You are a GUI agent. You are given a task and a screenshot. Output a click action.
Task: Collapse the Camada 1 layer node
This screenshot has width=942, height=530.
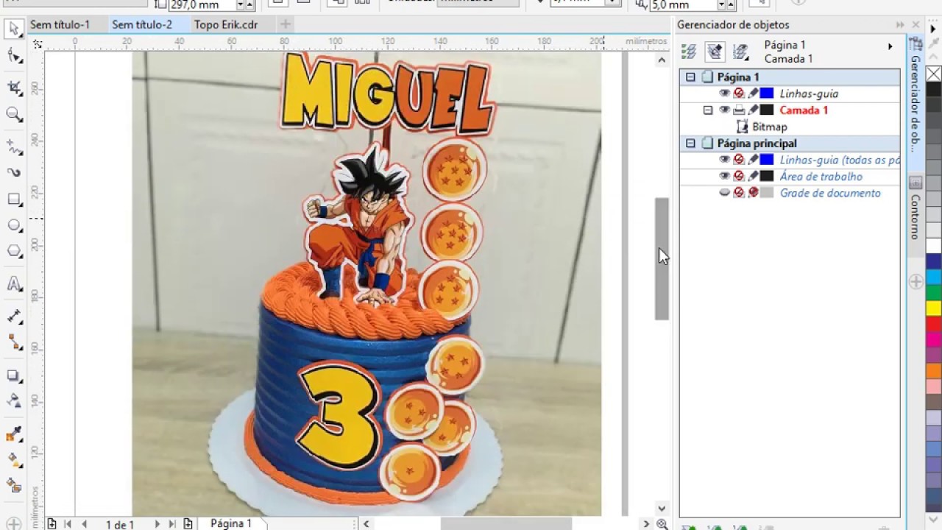pos(708,110)
